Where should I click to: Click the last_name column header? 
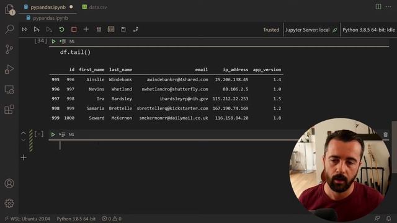[x=120, y=69]
